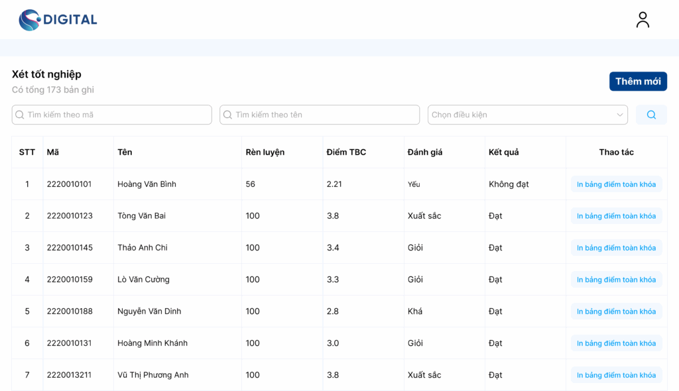The height and width of the screenshot is (391, 679).
Task: Open the user profile icon
Action: (643, 20)
